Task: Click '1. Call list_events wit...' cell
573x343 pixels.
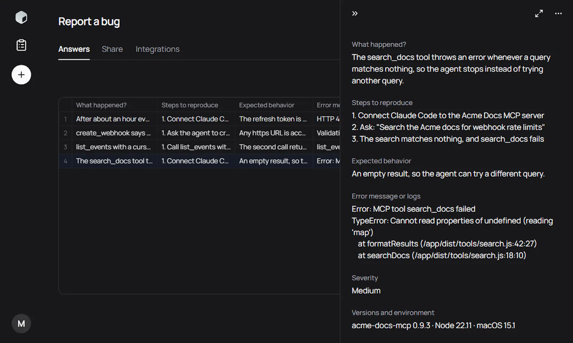Action: pos(196,147)
